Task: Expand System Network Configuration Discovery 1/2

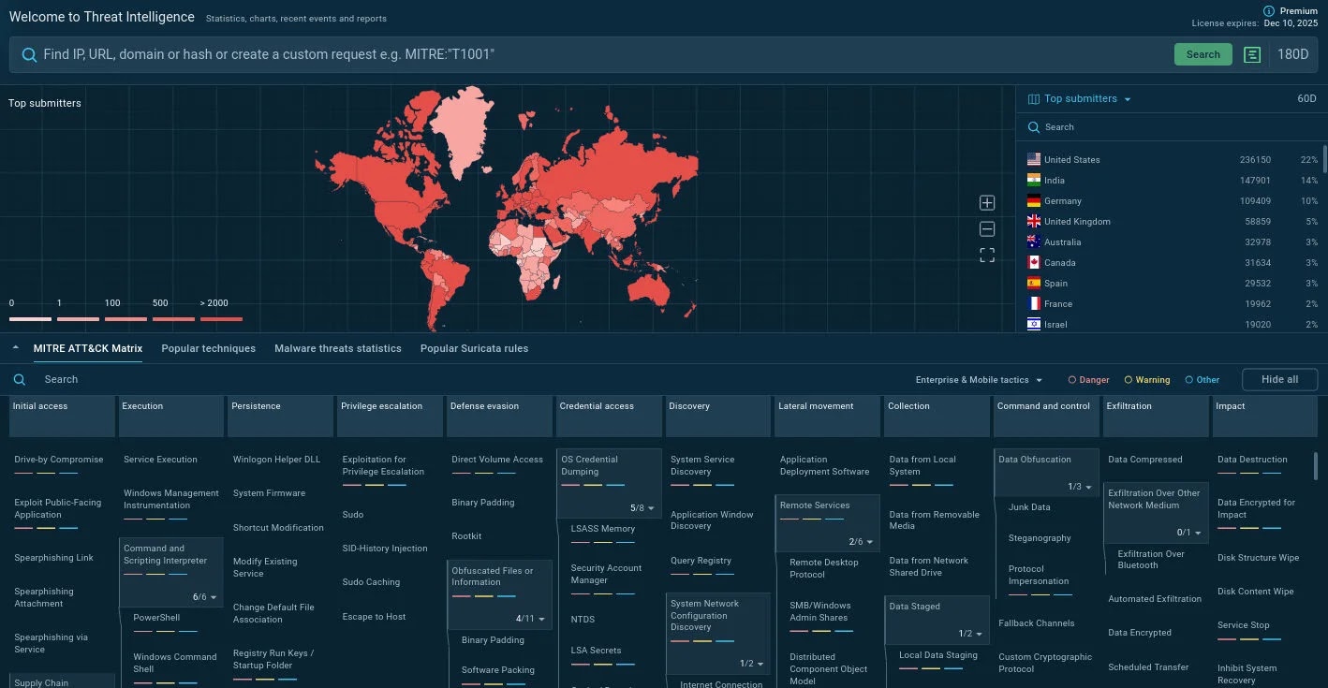Action: tap(751, 664)
